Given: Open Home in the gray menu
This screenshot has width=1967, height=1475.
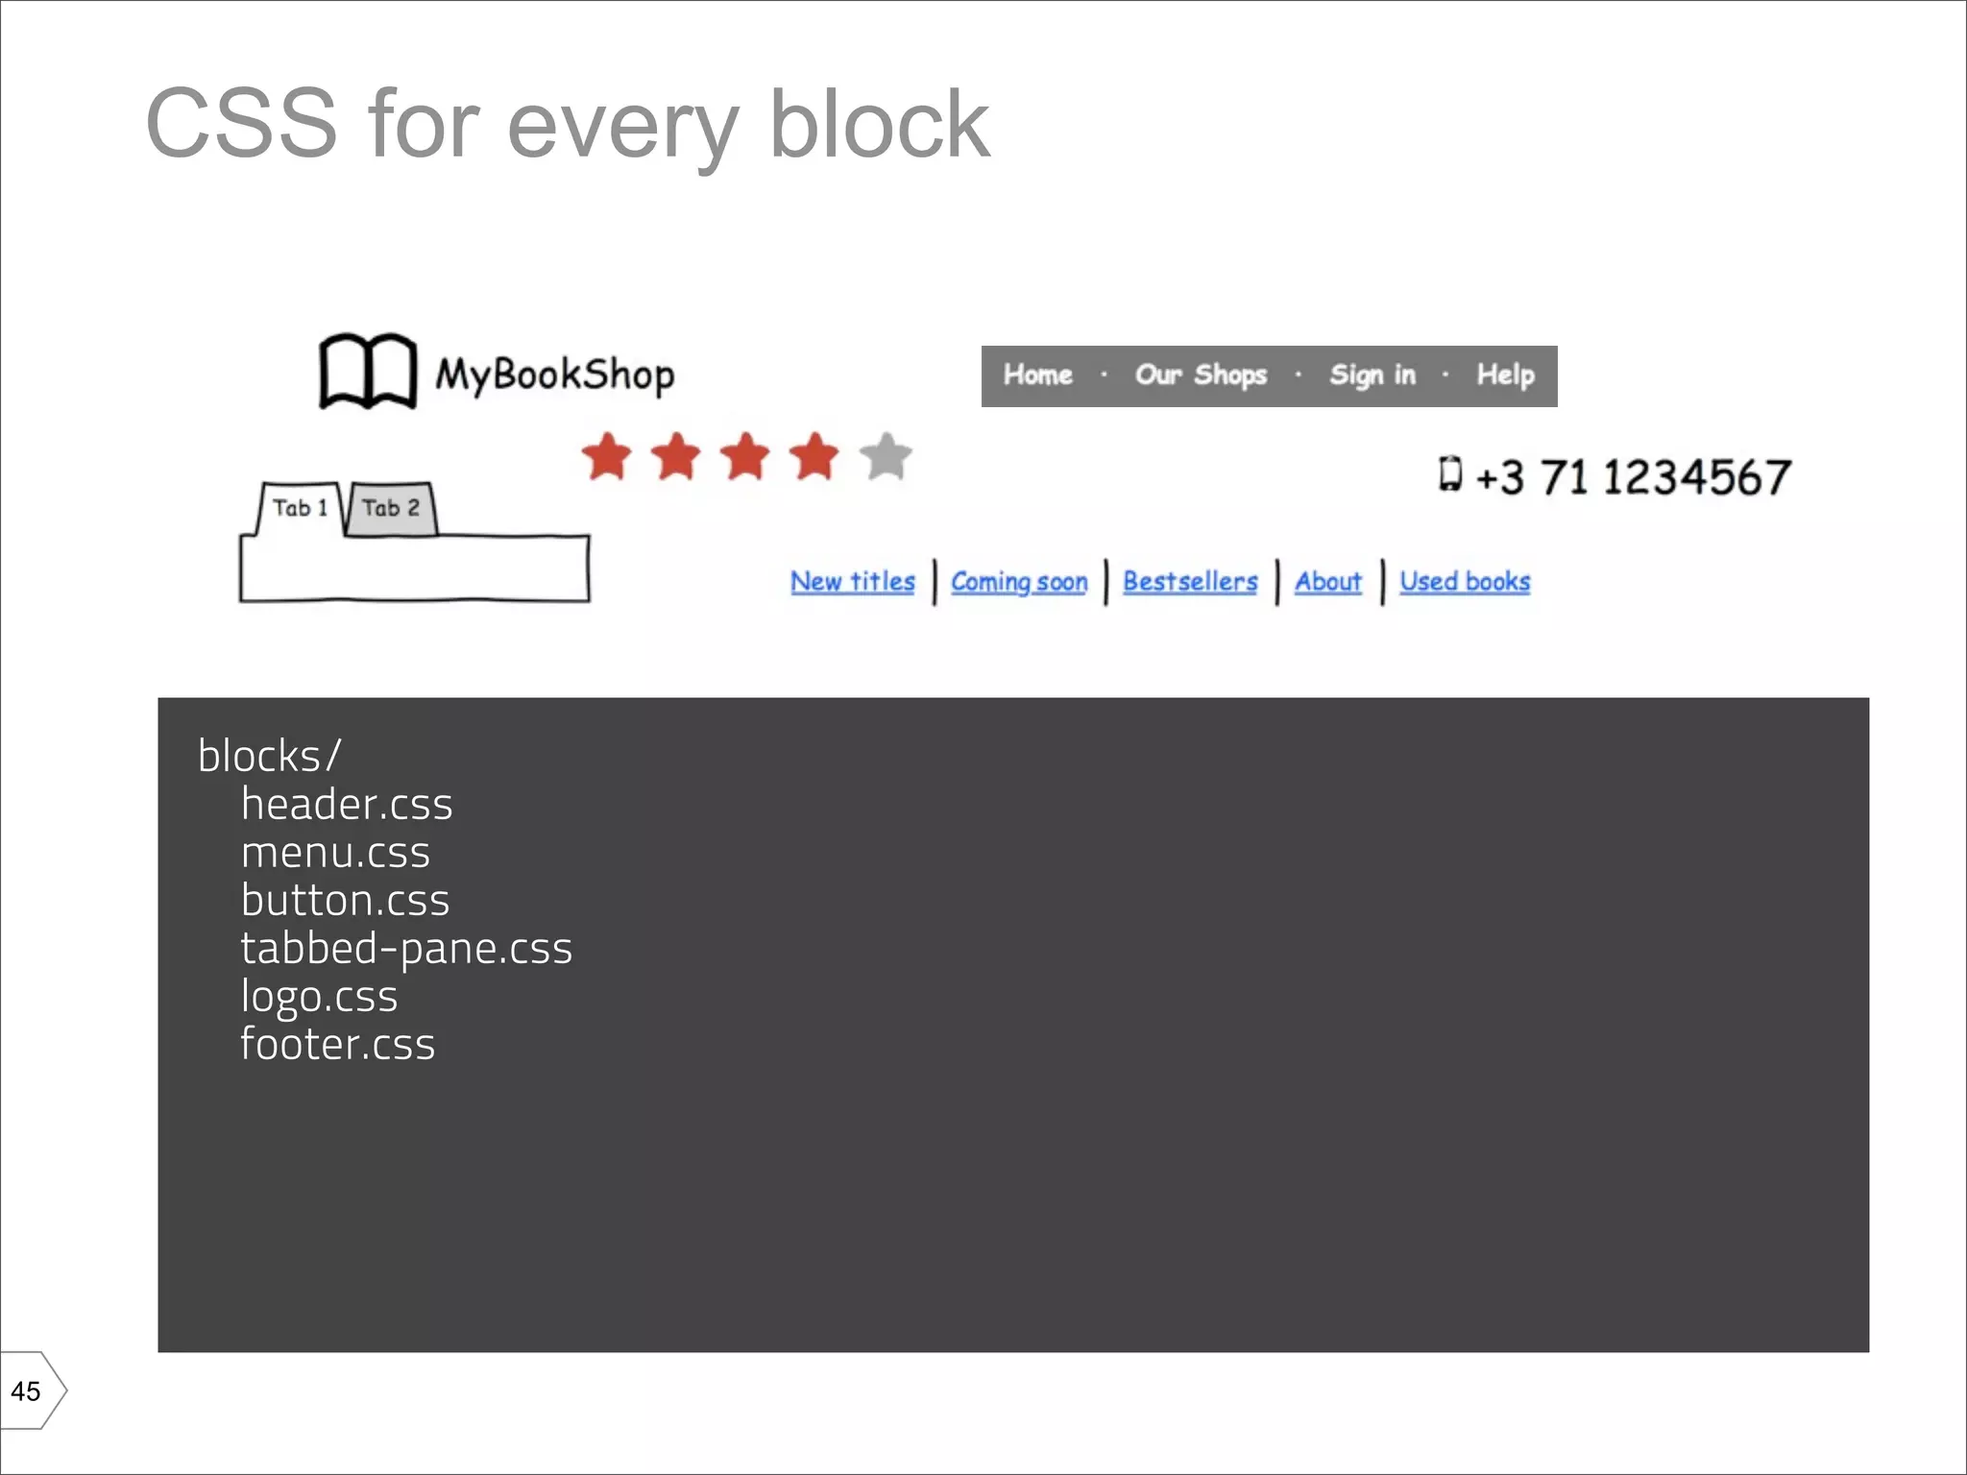Looking at the screenshot, I should [1038, 375].
